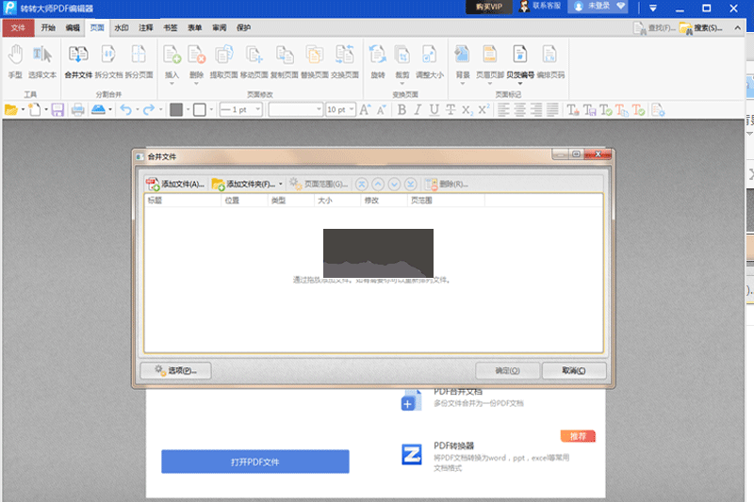This screenshot has height=502, width=754.
Task: Toggle justify text alignment
Action: [552, 110]
